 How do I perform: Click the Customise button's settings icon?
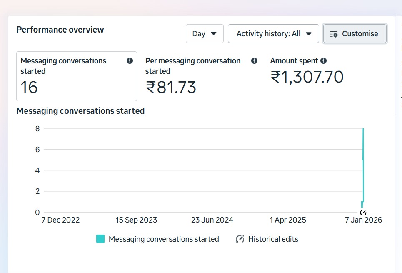(333, 34)
